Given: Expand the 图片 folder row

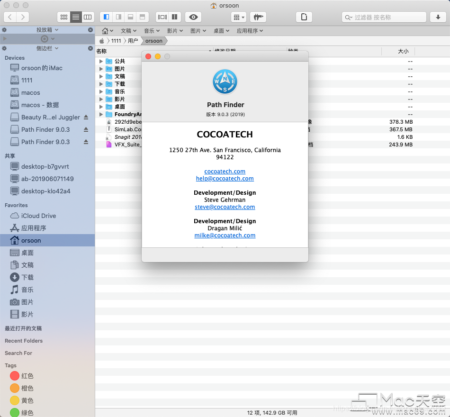Looking at the screenshot, I should tap(101, 69).
